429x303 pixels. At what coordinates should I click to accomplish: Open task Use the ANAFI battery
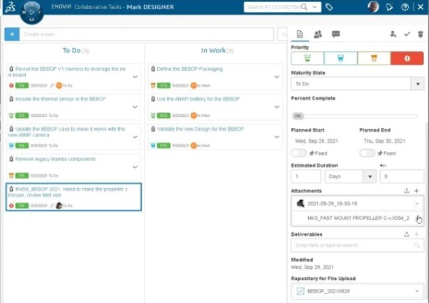point(198,99)
